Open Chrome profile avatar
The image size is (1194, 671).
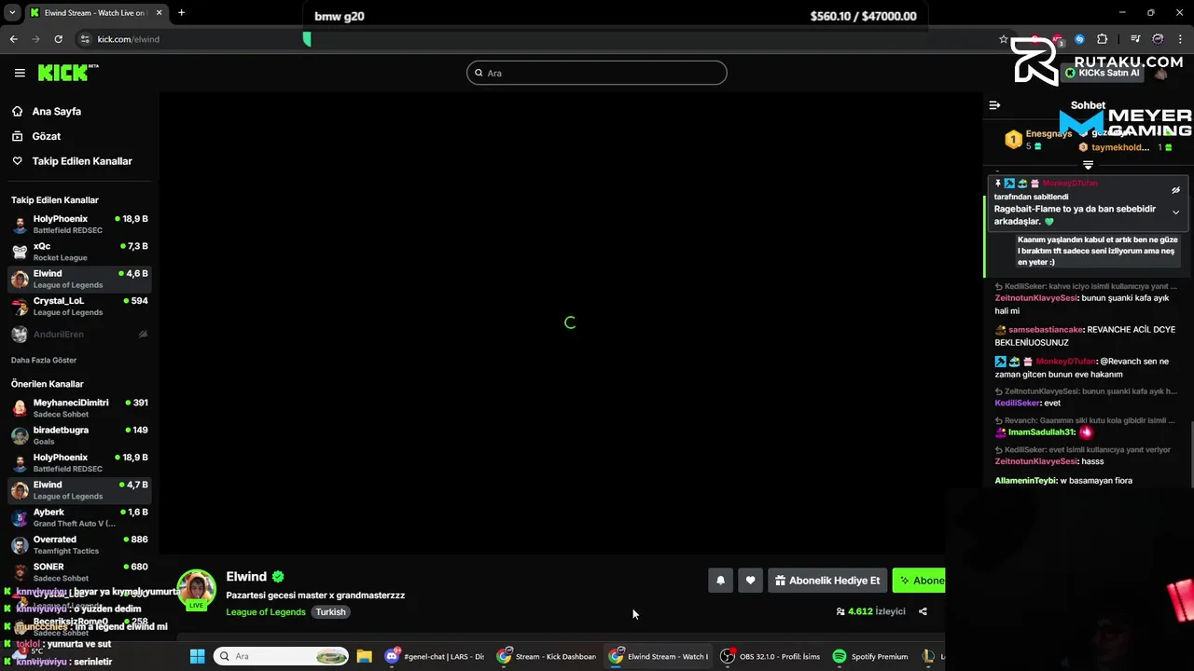pyautogui.click(x=1158, y=39)
